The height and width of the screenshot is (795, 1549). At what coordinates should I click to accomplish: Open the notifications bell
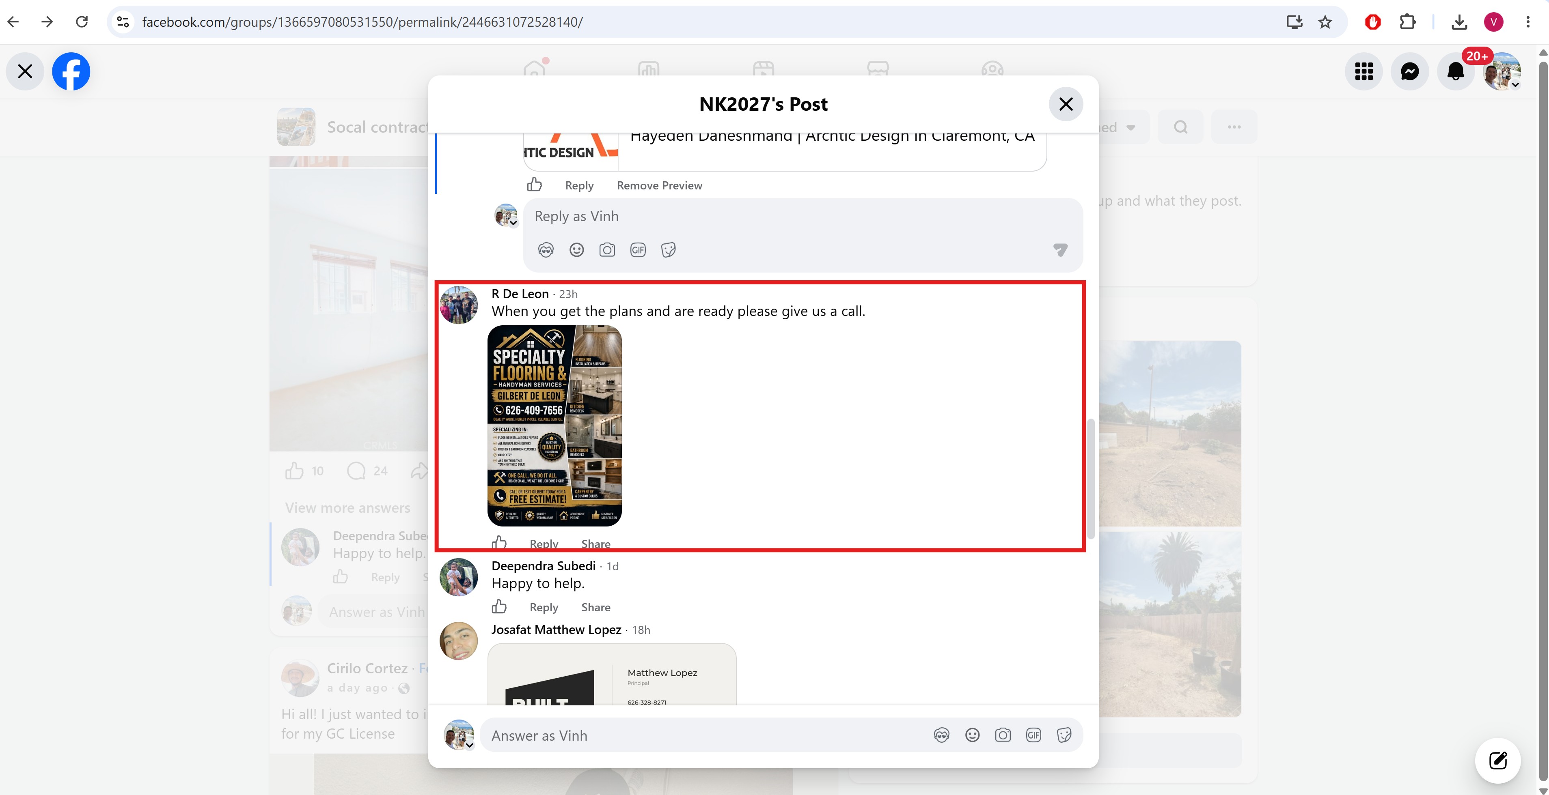point(1456,71)
